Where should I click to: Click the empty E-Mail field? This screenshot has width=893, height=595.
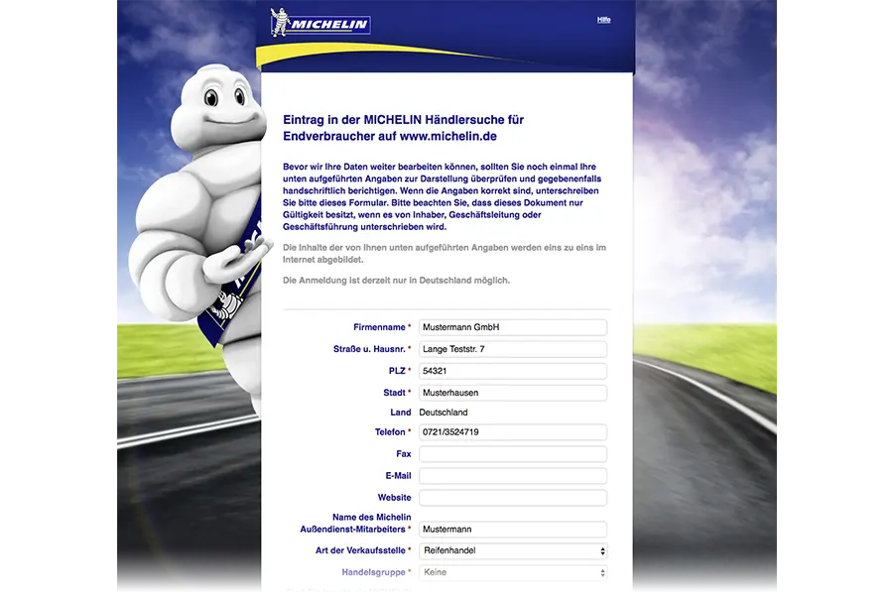tap(513, 476)
